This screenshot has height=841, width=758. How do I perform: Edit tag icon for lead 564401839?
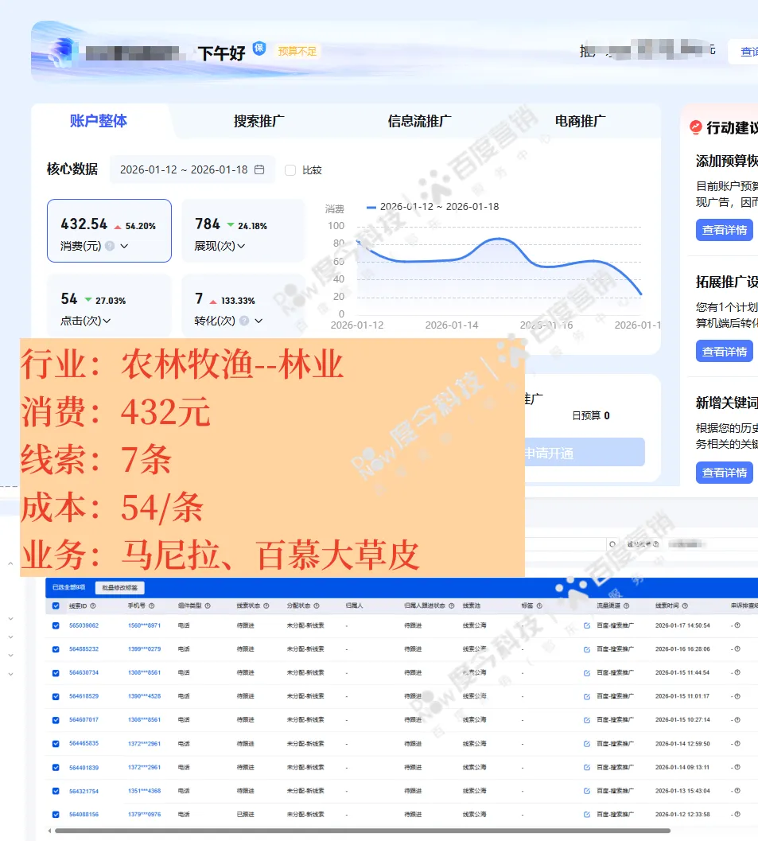point(587,768)
